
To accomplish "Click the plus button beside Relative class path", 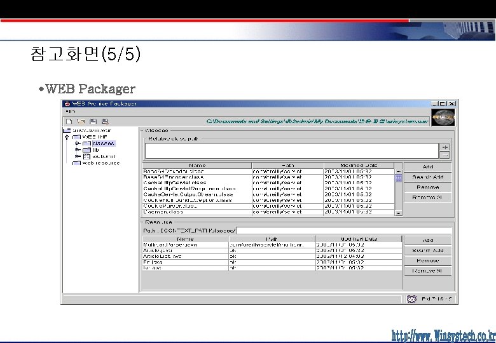I will pos(444,147).
